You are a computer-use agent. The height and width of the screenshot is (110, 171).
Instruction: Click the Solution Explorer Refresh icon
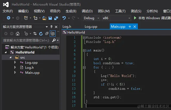coord(41,34)
